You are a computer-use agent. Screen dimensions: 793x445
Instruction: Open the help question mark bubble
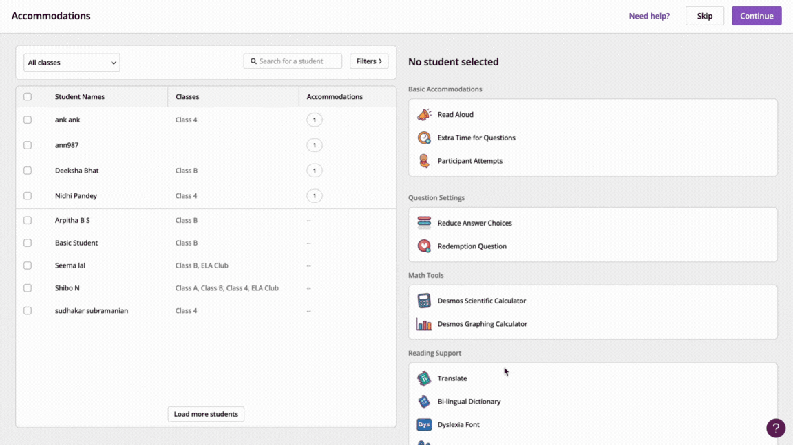click(775, 428)
